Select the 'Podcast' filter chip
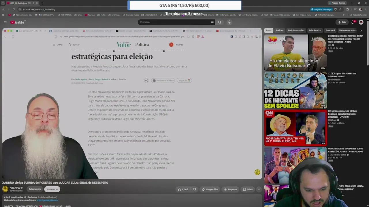The height and width of the screenshot is (207, 369). point(280,30)
